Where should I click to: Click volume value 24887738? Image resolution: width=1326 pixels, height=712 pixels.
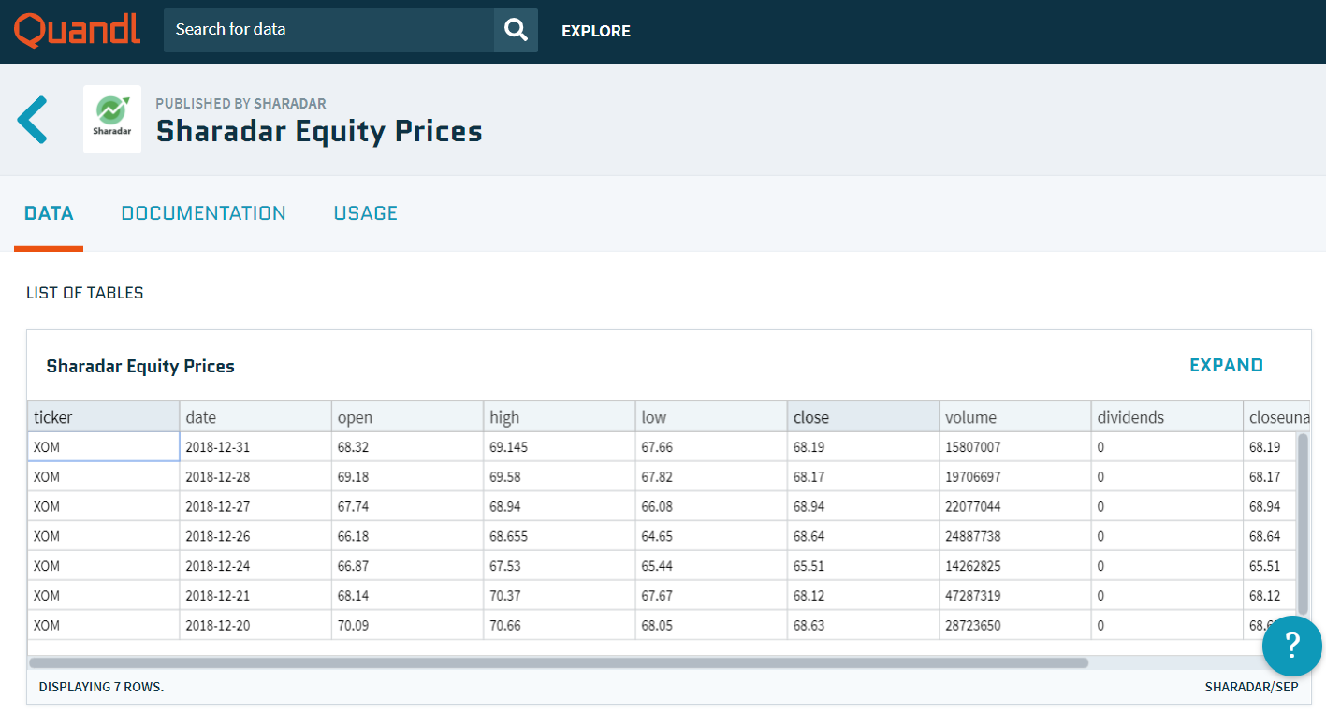[1014, 536]
